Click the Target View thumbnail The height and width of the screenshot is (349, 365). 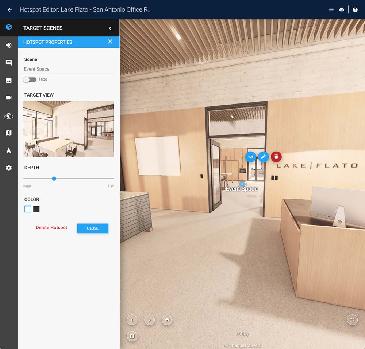pyautogui.click(x=69, y=129)
